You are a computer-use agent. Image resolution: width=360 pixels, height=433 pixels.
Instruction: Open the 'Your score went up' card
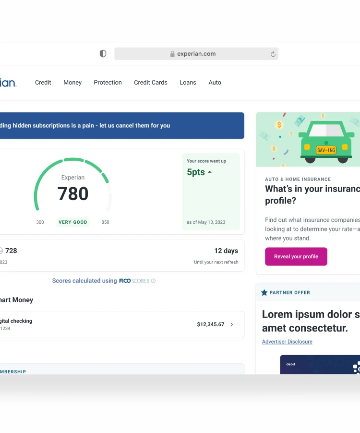211,191
